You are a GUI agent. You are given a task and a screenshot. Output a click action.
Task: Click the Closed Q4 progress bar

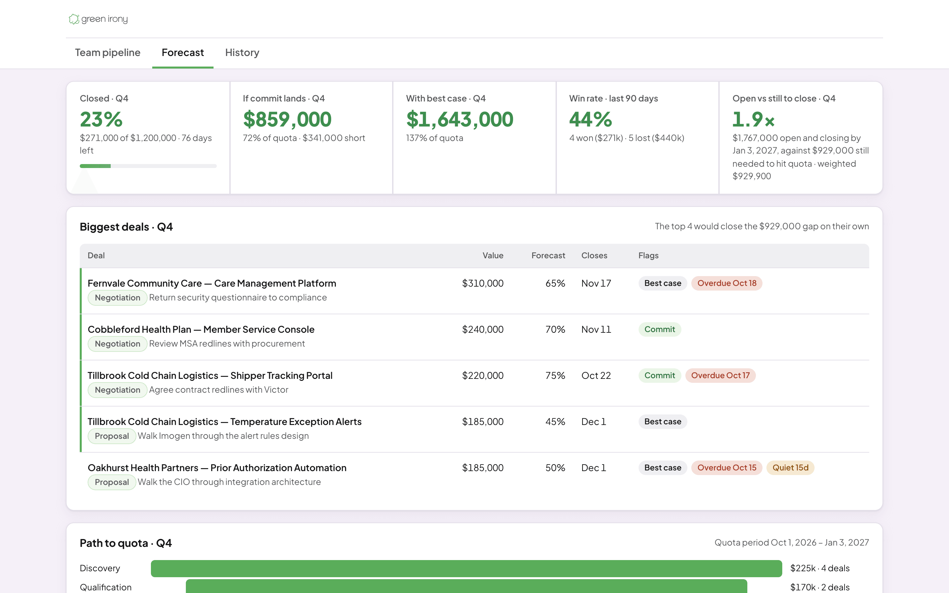(x=148, y=166)
